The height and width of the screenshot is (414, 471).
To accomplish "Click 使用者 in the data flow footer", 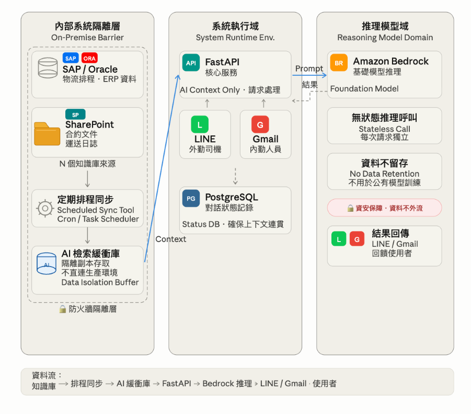I will 325,384.
